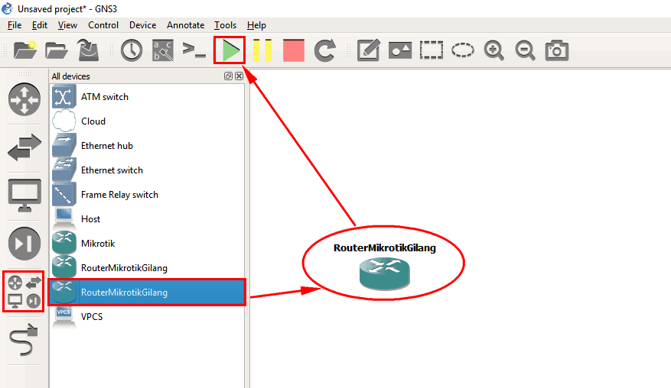
Task: Stop all devices with red square button
Action: coord(294,50)
